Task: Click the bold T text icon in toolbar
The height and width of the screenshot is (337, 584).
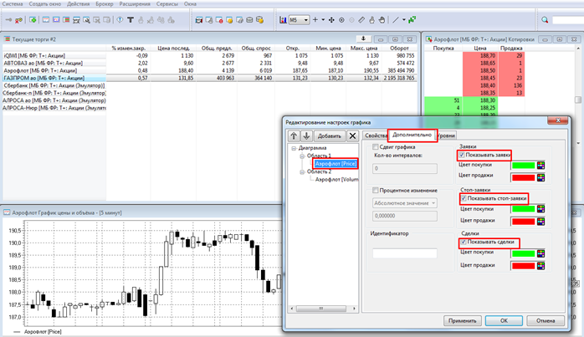Action: click(131, 20)
